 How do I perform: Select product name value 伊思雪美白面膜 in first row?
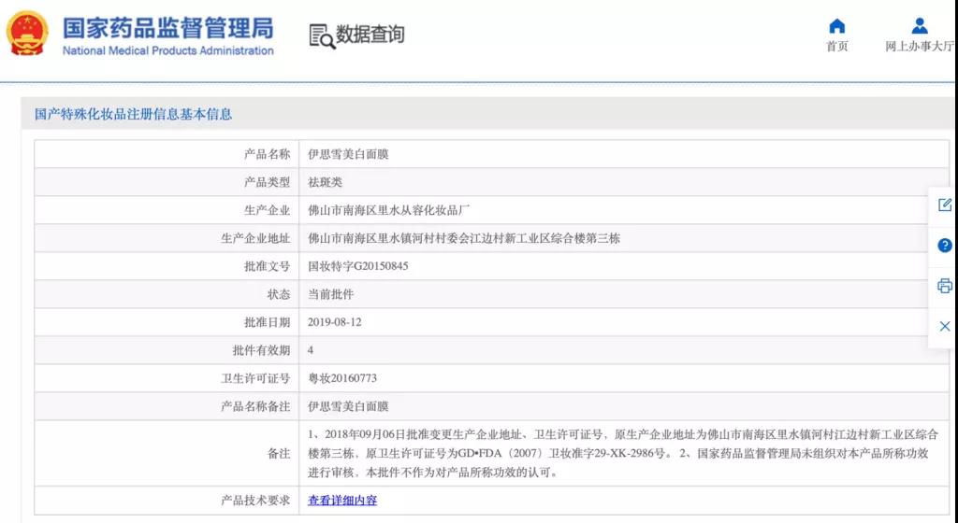click(x=348, y=154)
